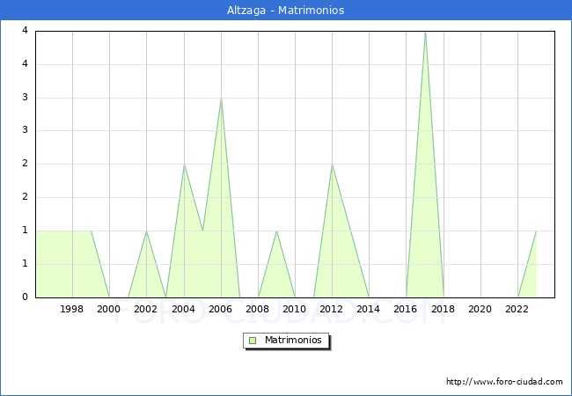Select the 2010 x-axis label
572x396 pixels.
click(295, 309)
